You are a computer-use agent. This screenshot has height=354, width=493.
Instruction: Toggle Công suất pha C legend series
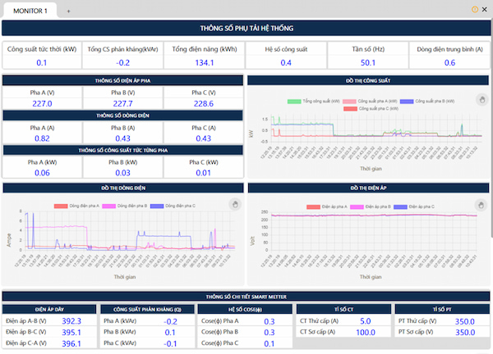[x=371, y=109]
